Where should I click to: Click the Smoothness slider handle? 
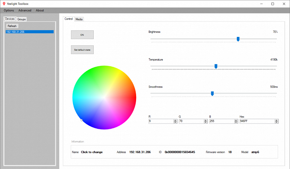tap(212, 93)
